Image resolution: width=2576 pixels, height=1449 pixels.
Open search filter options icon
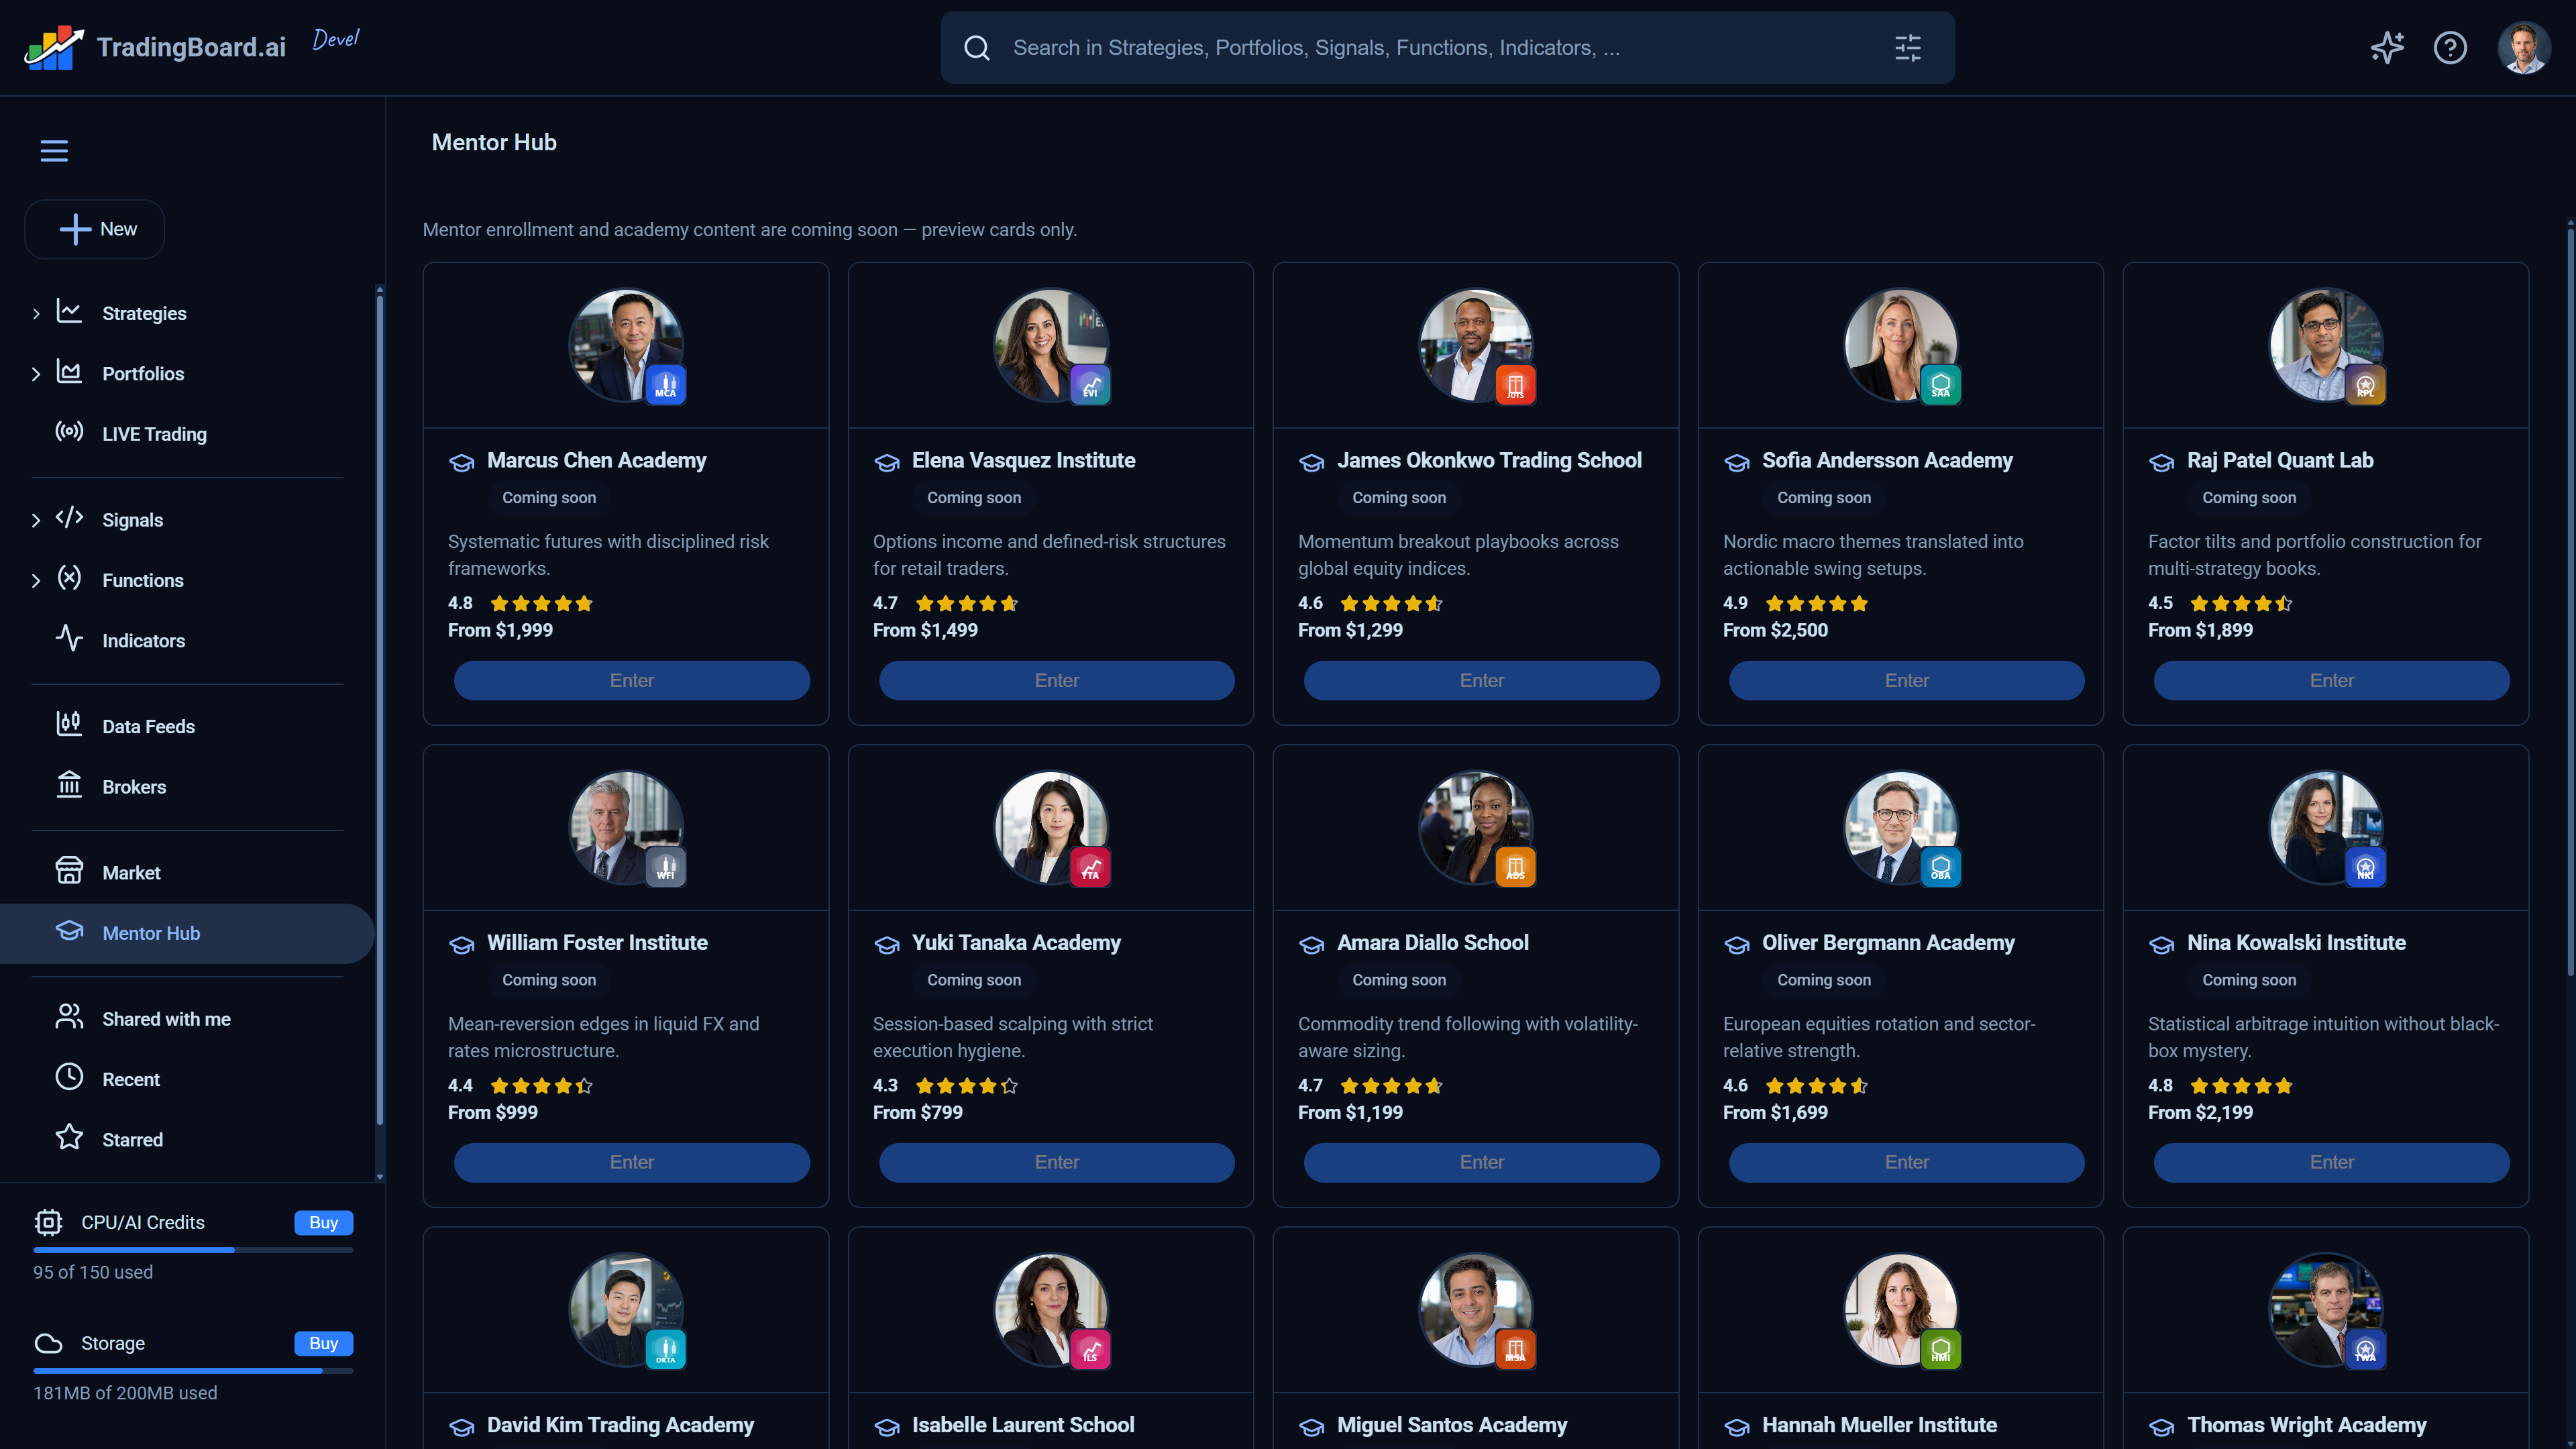1908,48
